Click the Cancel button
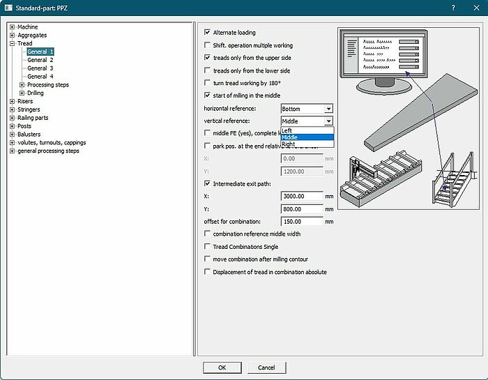Viewport: 488px width, 380px height. [266, 367]
